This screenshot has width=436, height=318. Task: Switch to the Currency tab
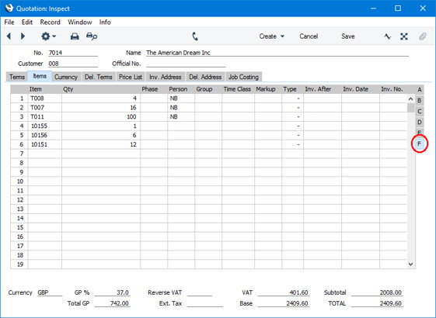point(66,77)
